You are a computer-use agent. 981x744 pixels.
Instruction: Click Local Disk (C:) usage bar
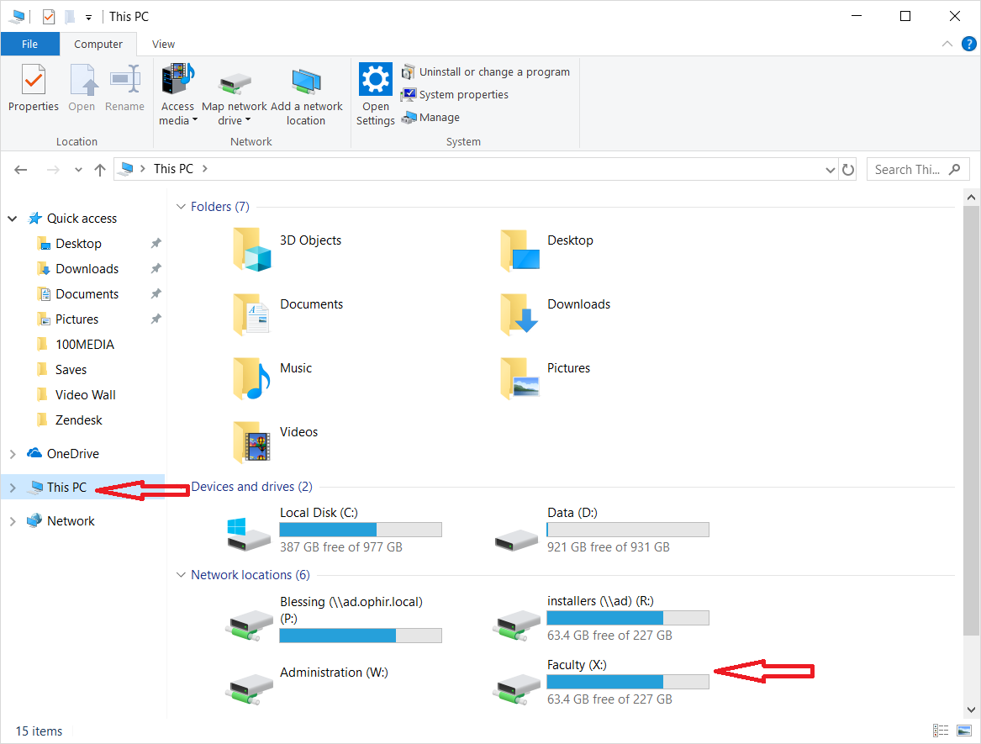pos(361,530)
